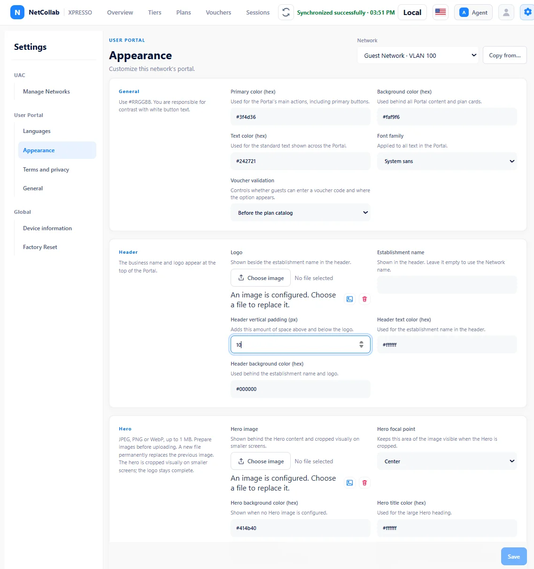Click the Synchronized successfully status text
The height and width of the screenshot is (569, 534).
point(346,12)
